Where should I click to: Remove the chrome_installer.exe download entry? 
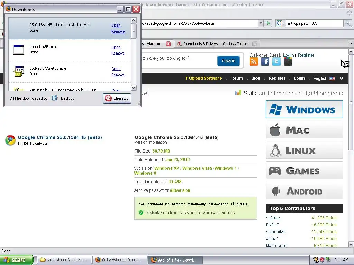(x=118, y=31)
